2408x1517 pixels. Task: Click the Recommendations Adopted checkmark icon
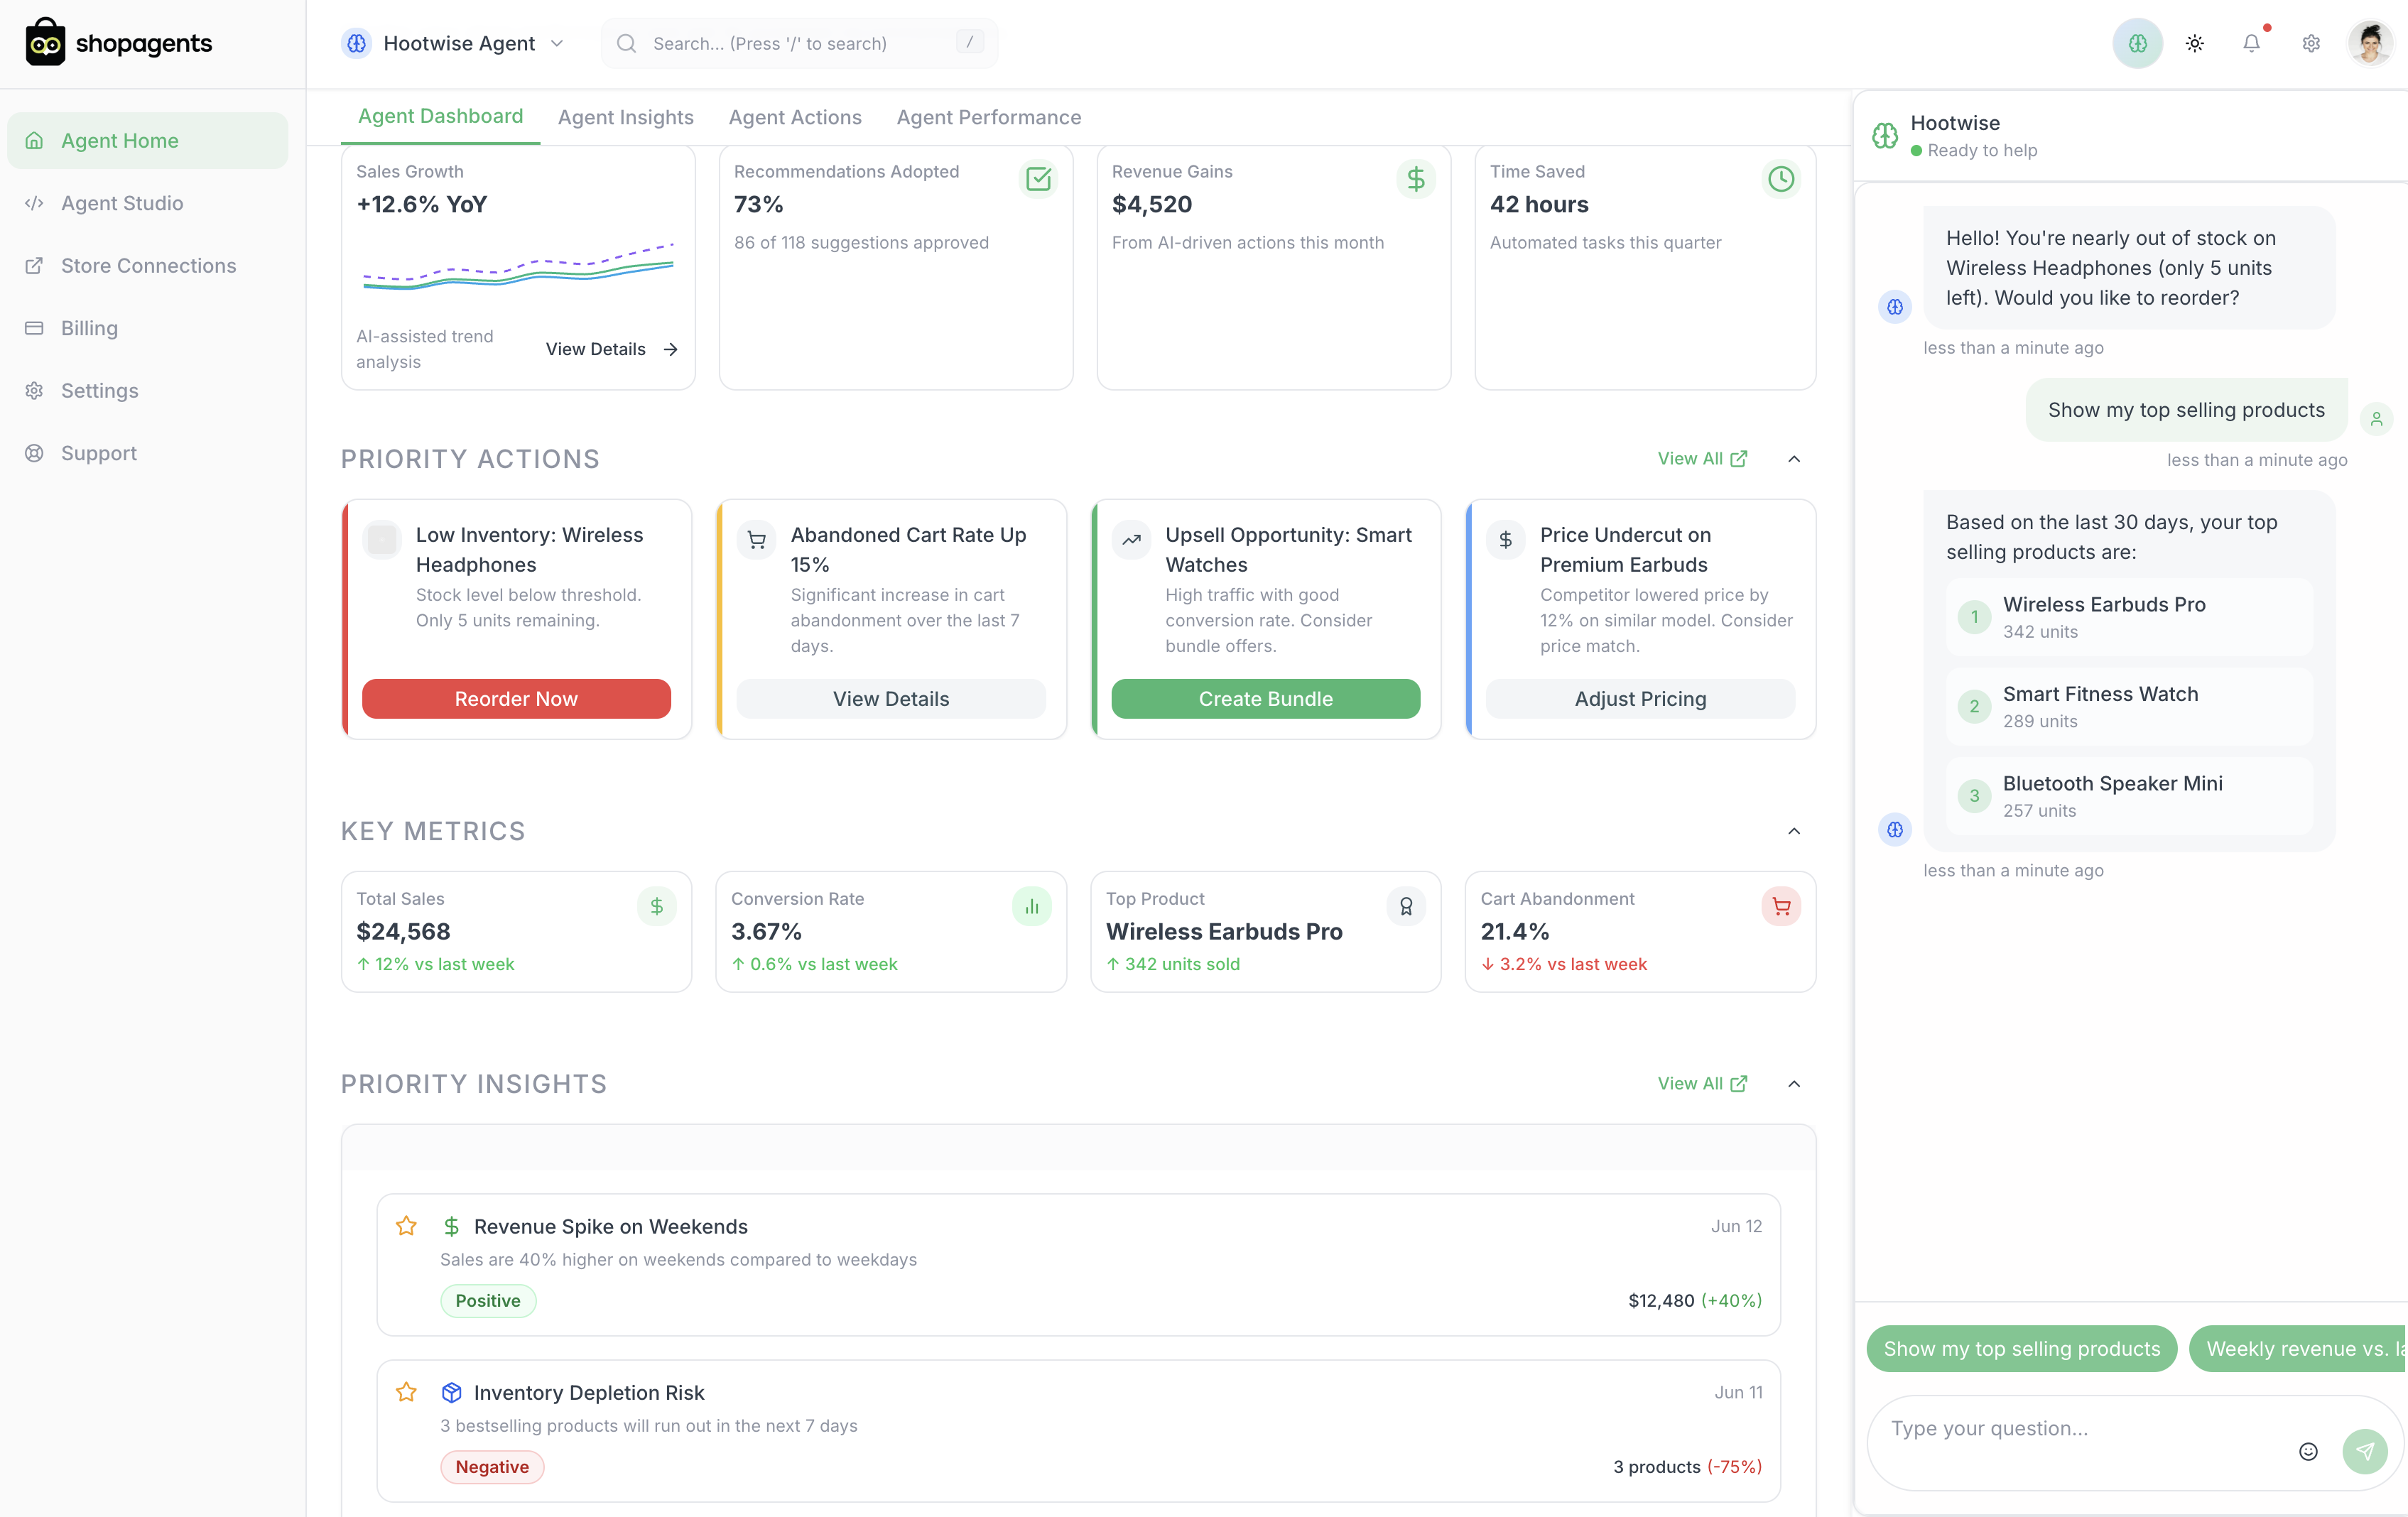point(1038,179)
